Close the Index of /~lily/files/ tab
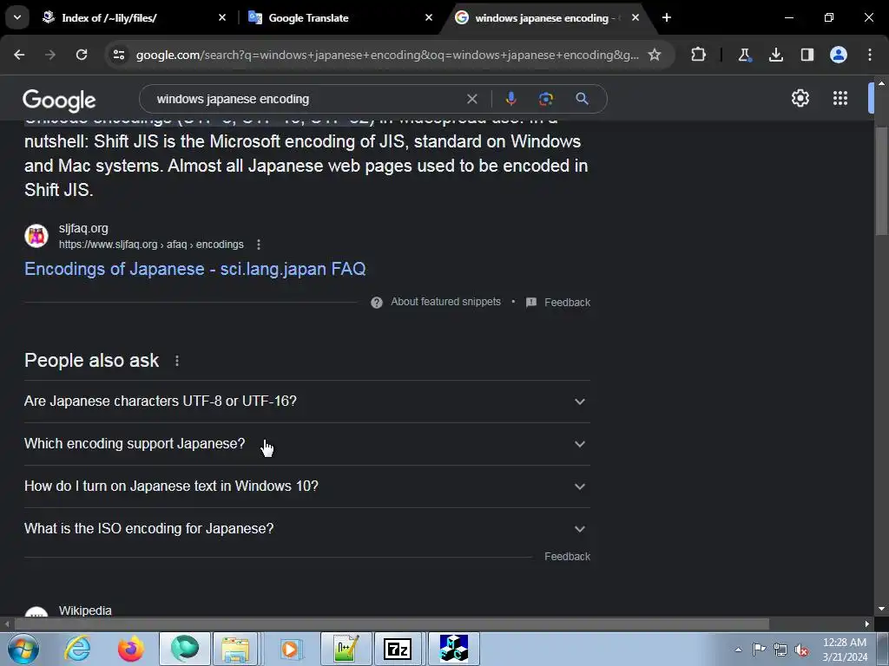889x666 pixels. point(222,17)
